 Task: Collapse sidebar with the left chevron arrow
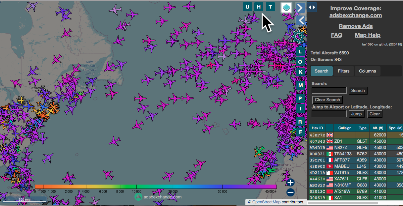[300, 20]
